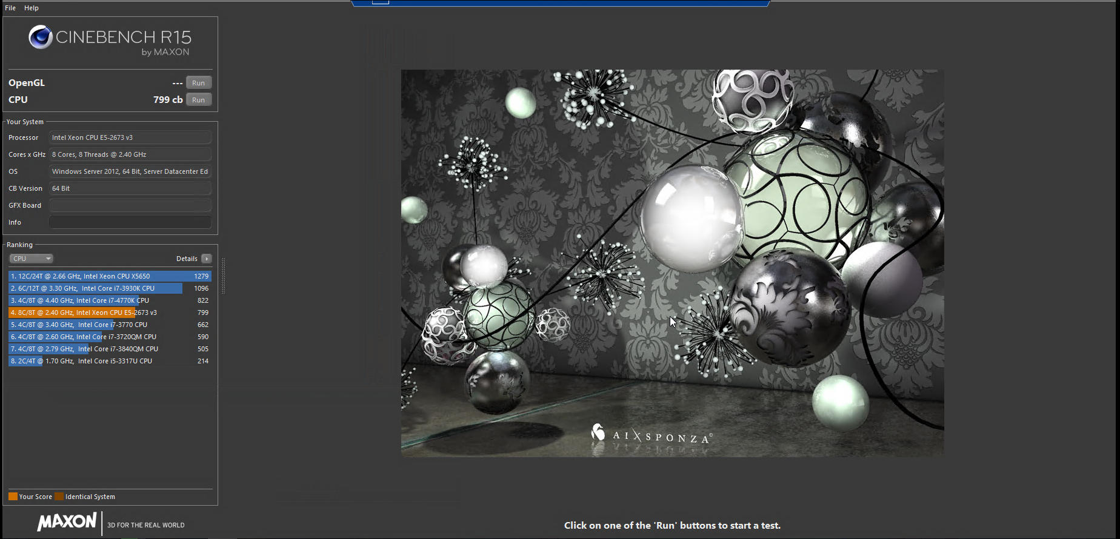
Task: Click into the Processor name field
Action: pyautogui.click(x=130, y=137)
